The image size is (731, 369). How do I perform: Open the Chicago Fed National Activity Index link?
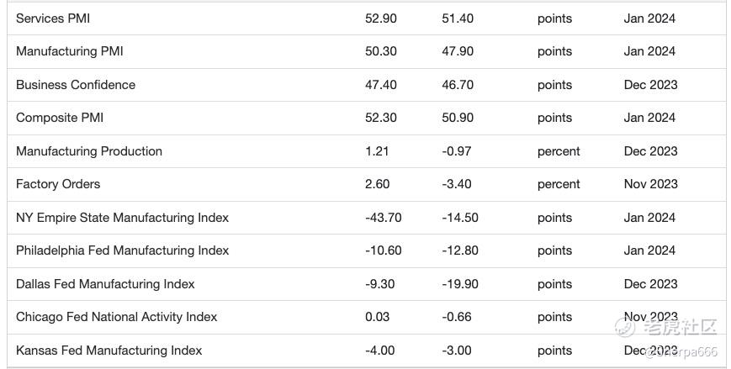(x=117, y=317)
